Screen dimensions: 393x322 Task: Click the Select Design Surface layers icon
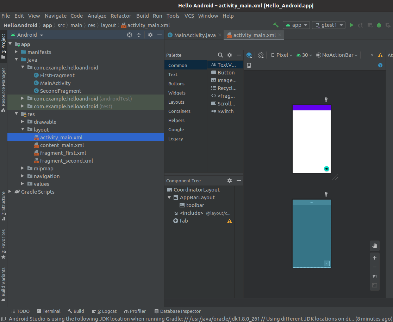249,55
